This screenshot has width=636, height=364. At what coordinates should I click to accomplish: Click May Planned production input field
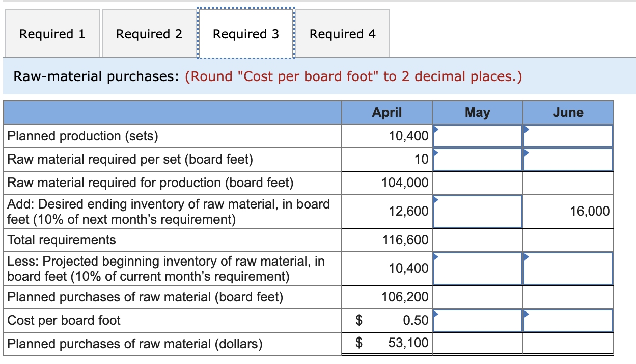(477, 136)
